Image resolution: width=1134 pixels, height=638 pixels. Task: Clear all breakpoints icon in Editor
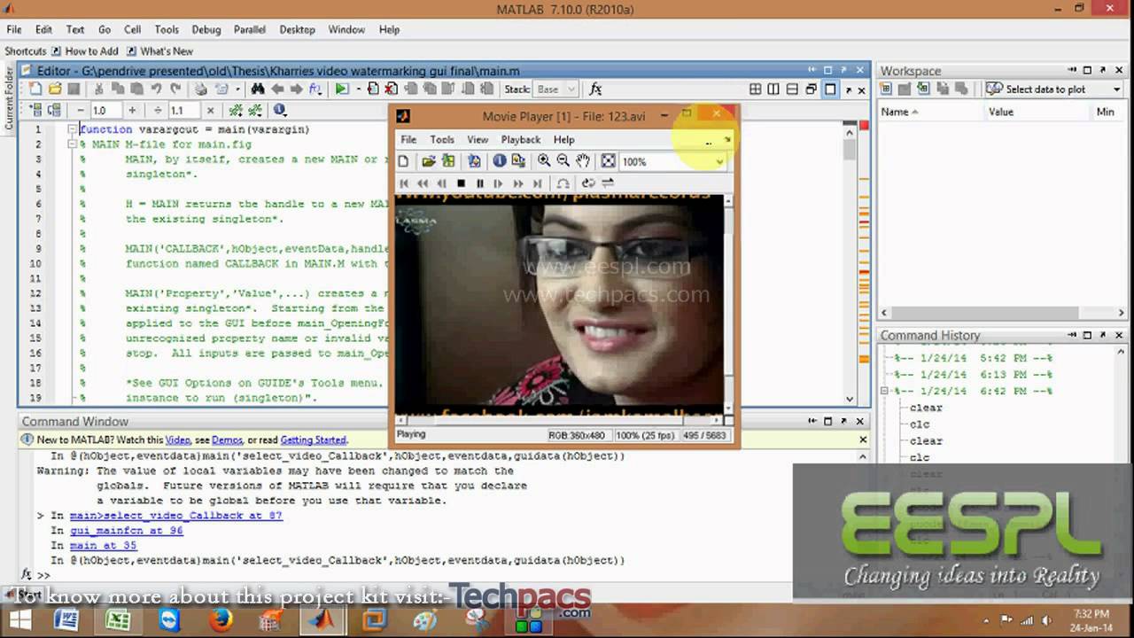coord(391,89)
